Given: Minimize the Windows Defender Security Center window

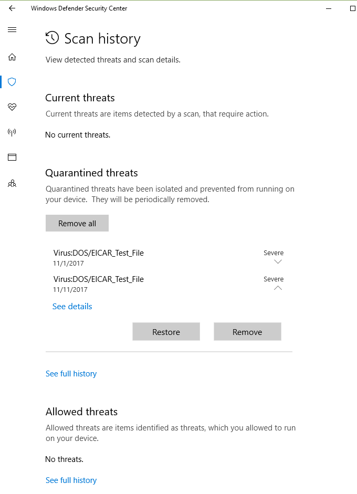Looking at the screenshot, I should 329,8.
